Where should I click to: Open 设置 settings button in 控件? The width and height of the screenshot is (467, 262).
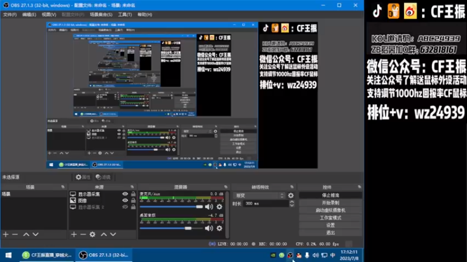pos(330,225)
